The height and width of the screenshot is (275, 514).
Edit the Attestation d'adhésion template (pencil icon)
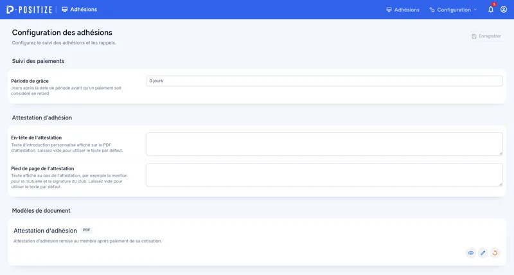pyautogui.click(x=483, y=253)
